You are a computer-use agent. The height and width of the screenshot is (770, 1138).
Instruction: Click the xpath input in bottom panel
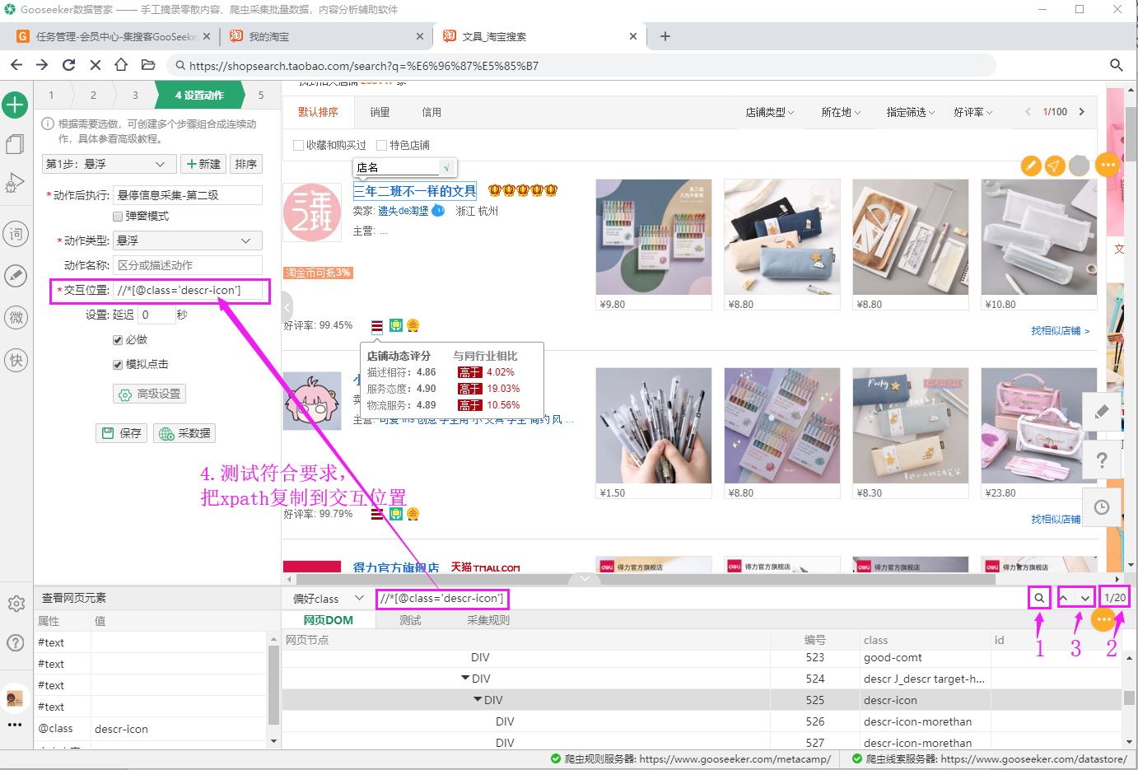click(700, 598)
